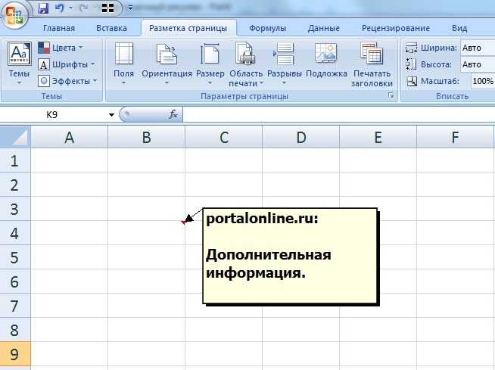Click 'portalonline.ru:' comment author text
This screenshot has height=370, width=495.
262,219
